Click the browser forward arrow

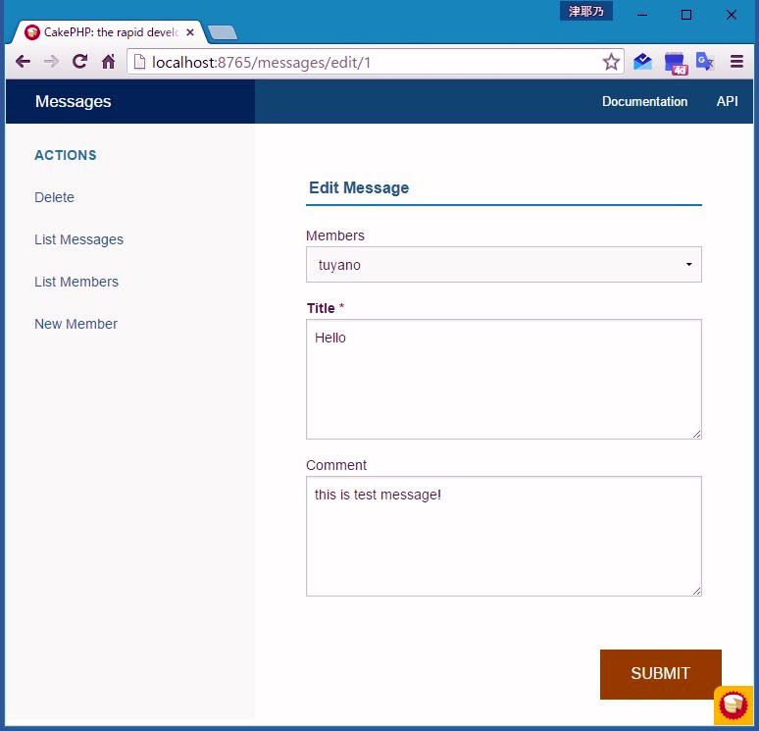[x=51, y=62]
